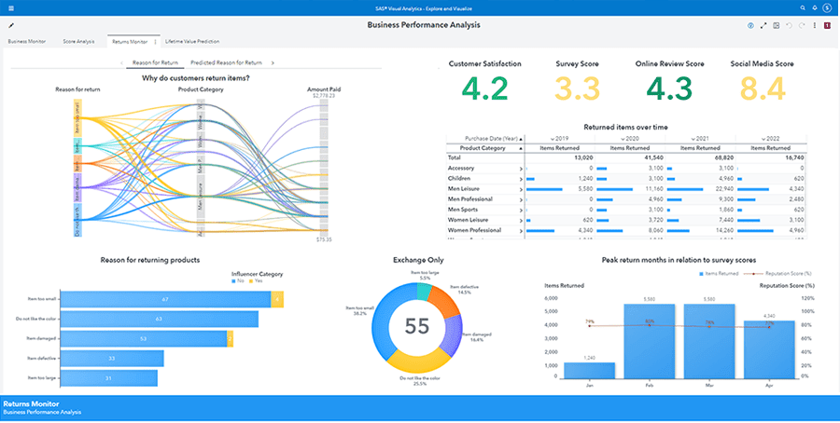This screenshot has width=840, height=423.
Task: Open the vertical ellipsis report options menu
Action: pyautogui.click(x=815, y=26)
